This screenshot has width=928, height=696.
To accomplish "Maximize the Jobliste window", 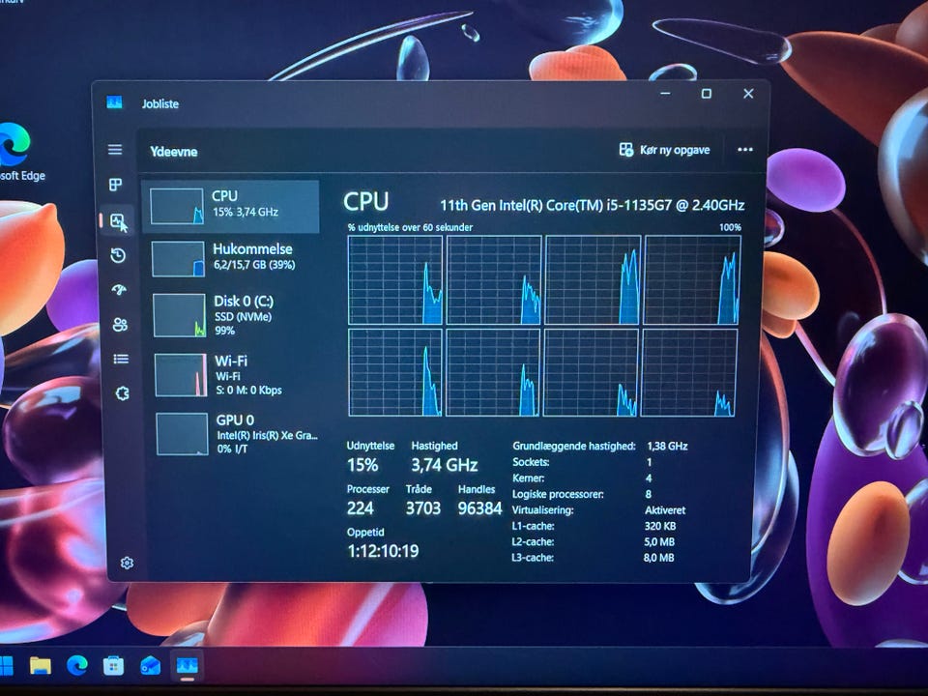I will 706,94.
